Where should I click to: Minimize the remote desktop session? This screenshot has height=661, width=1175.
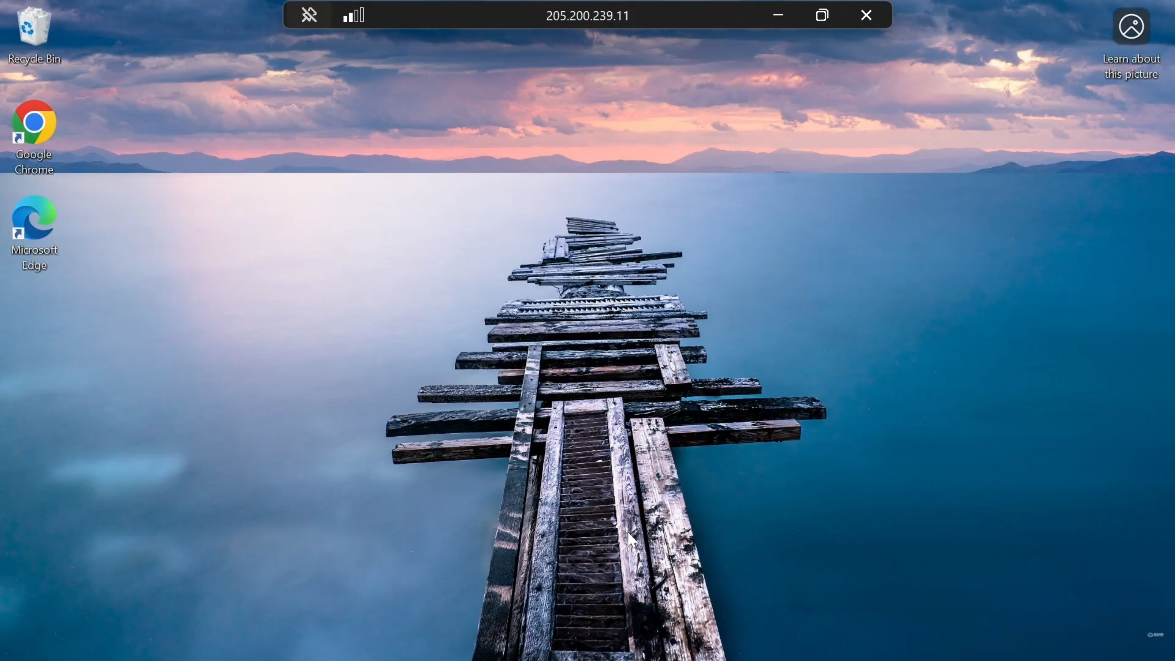click(778, 16)
